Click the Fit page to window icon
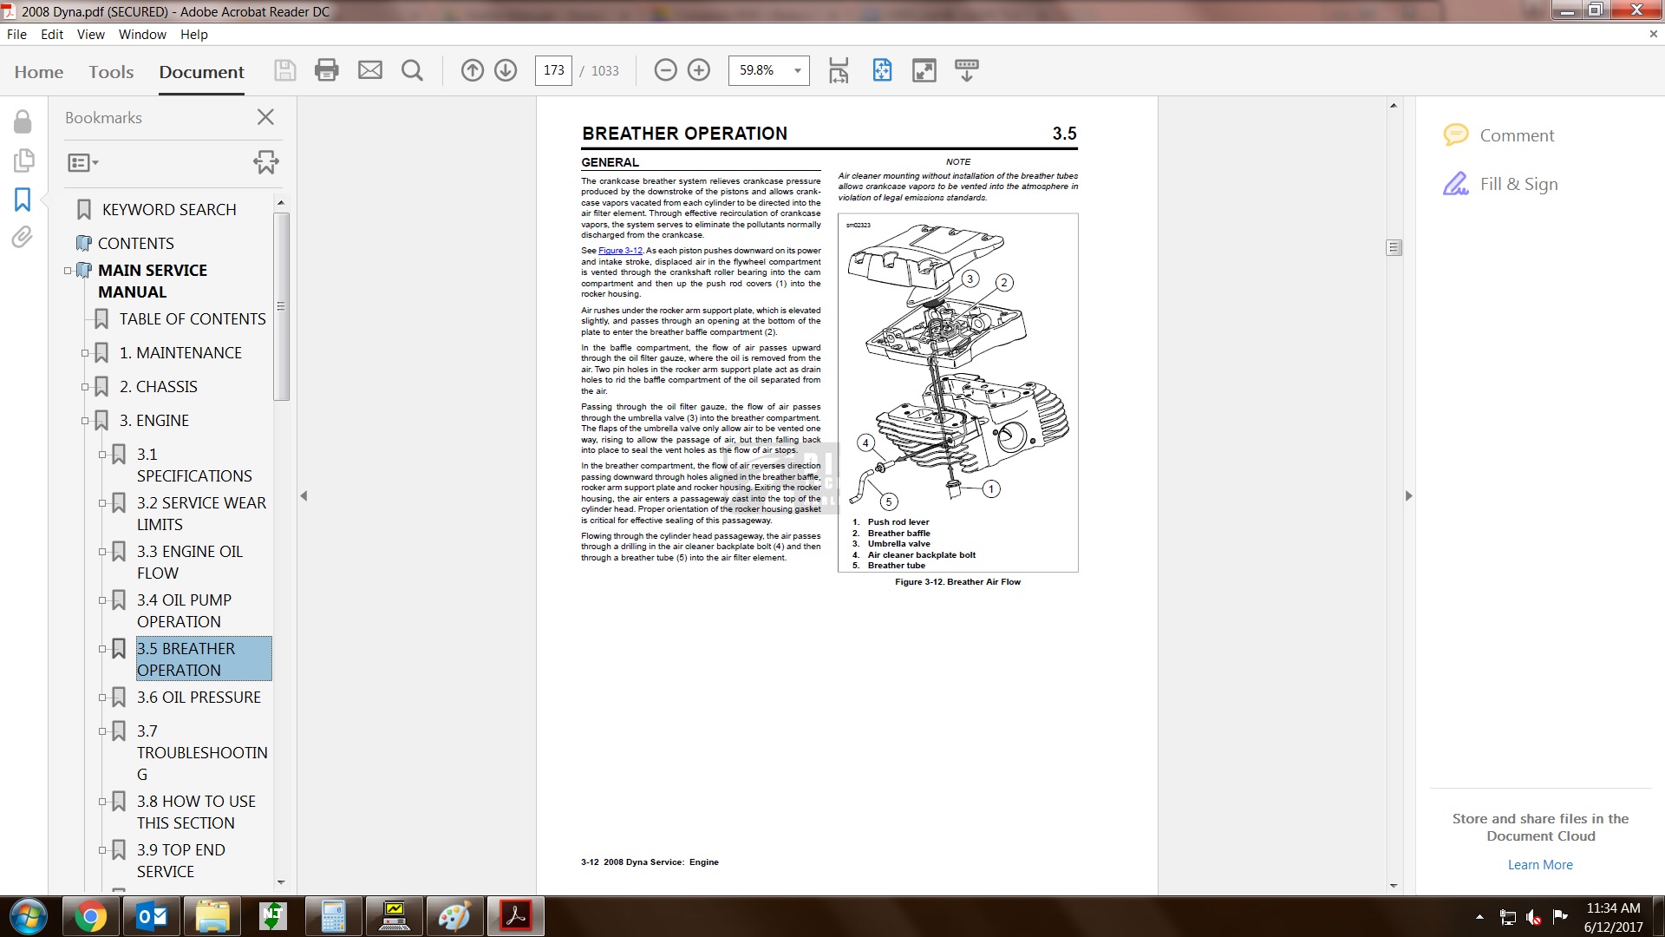 [x=882, y=70]
